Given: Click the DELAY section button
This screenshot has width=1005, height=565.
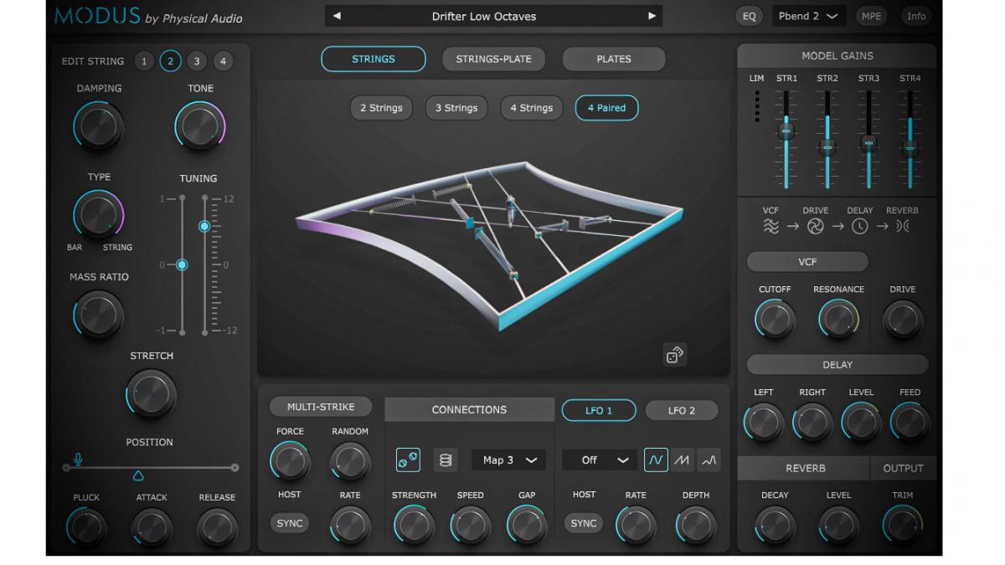Looking at the screenshot, I should (837, 365).
